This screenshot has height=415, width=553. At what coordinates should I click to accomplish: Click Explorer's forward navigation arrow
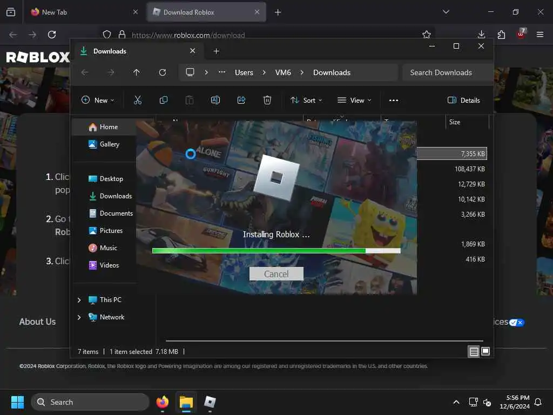(x=111, y=72)
